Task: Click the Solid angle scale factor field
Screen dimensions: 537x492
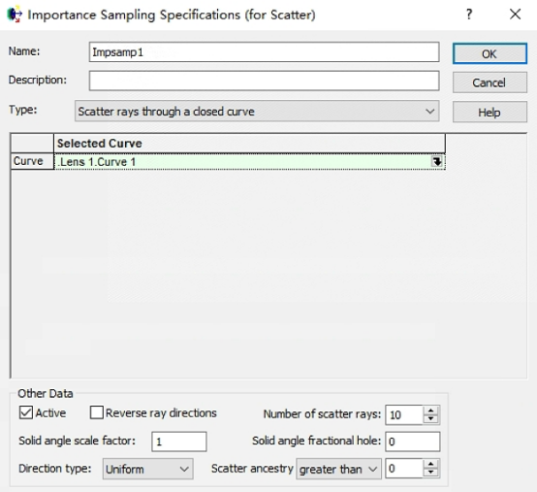Action: tap(179, 442)
